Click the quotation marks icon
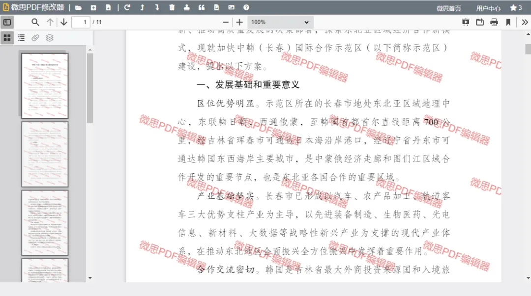This screenshot has height=296, width=531. tap(202, 7)
